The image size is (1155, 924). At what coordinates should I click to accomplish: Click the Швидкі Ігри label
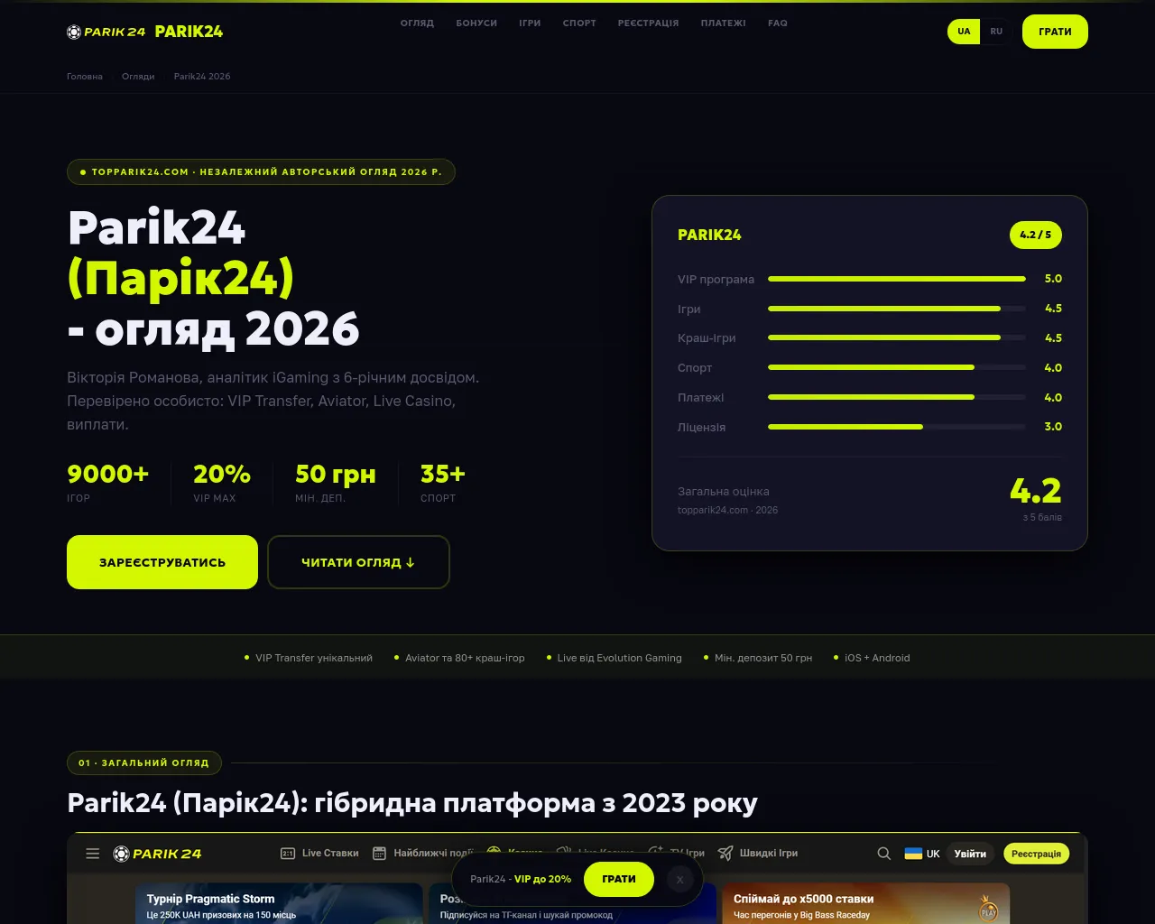click(769, 854)
